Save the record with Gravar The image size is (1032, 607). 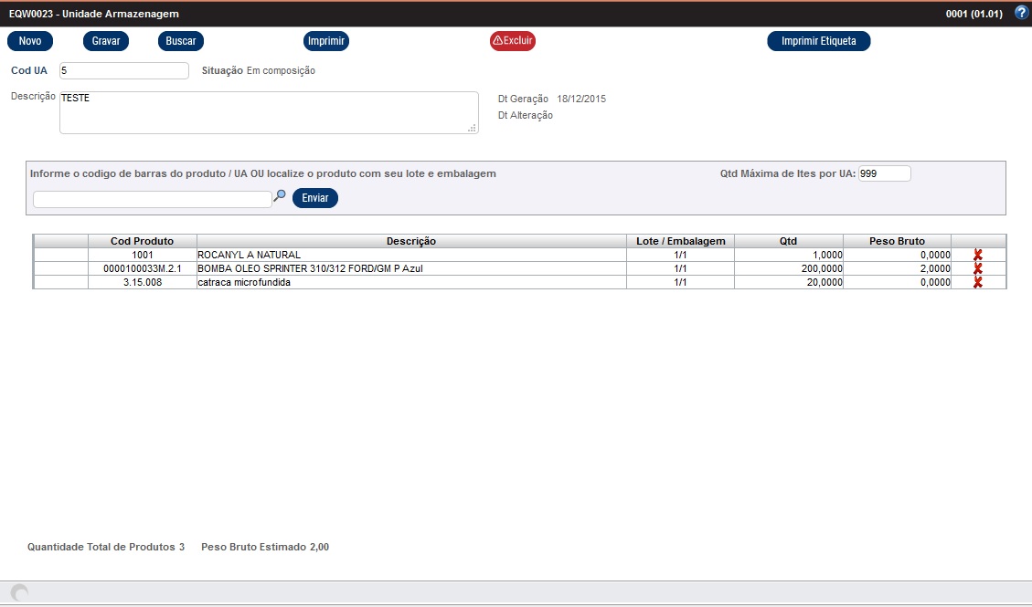106,41
